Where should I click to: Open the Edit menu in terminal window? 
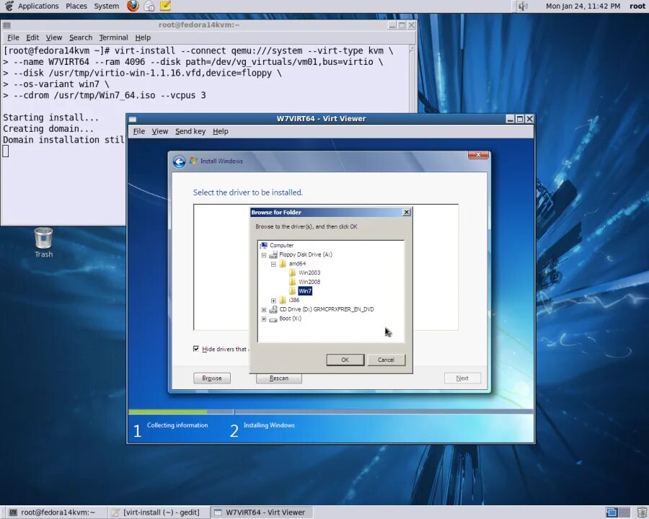tap(32, 37)
